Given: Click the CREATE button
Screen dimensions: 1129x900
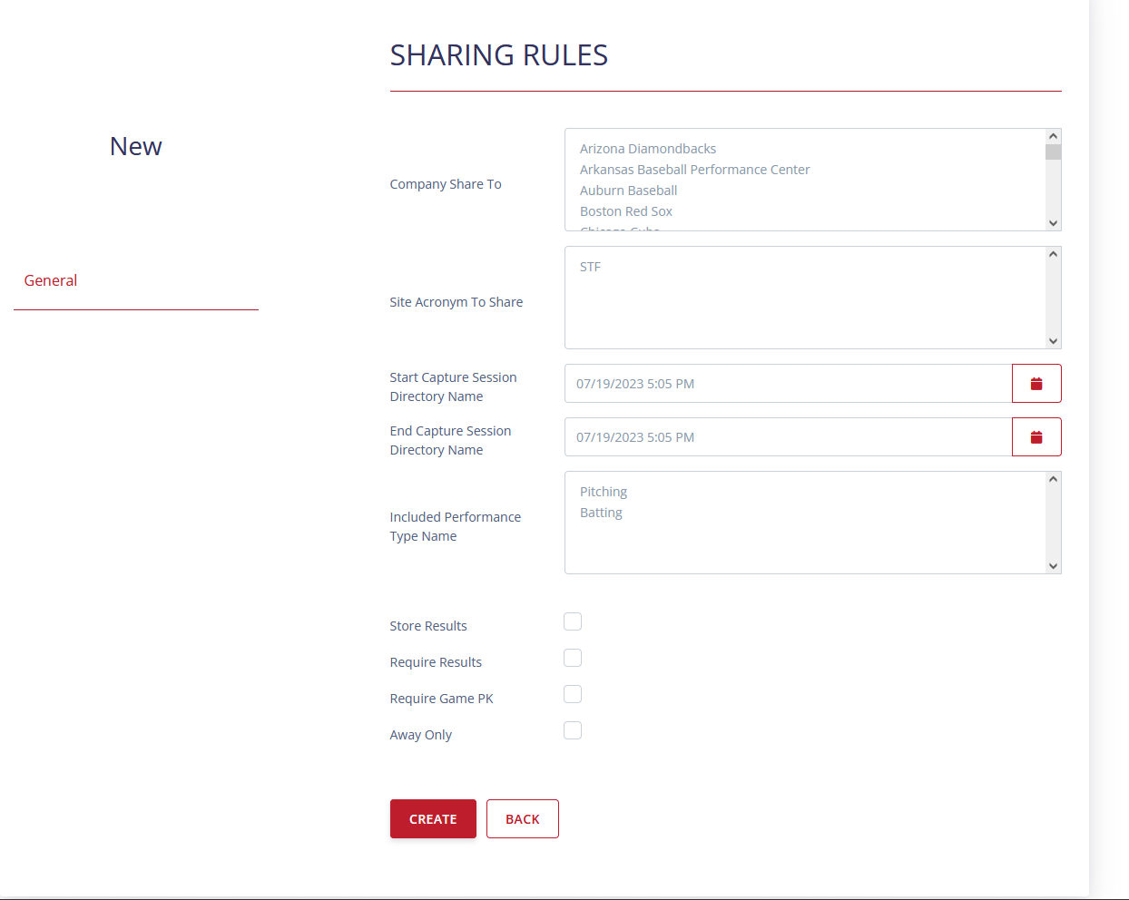Looking at the screenshot, I should coord(433,818).
